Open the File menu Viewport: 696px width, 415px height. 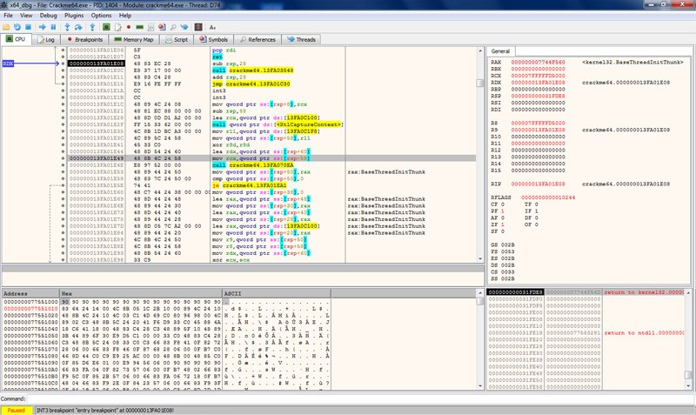[8, 15]
